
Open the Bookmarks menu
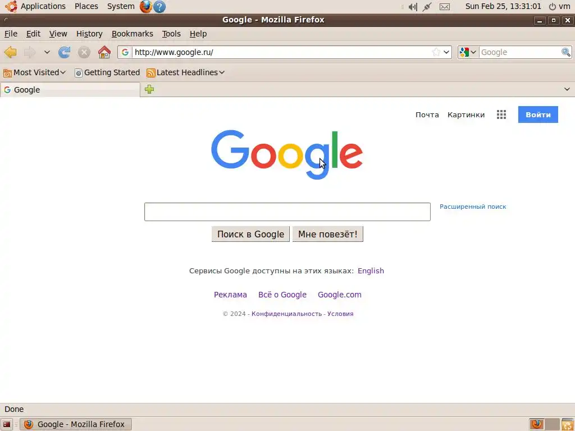(133, 34)
